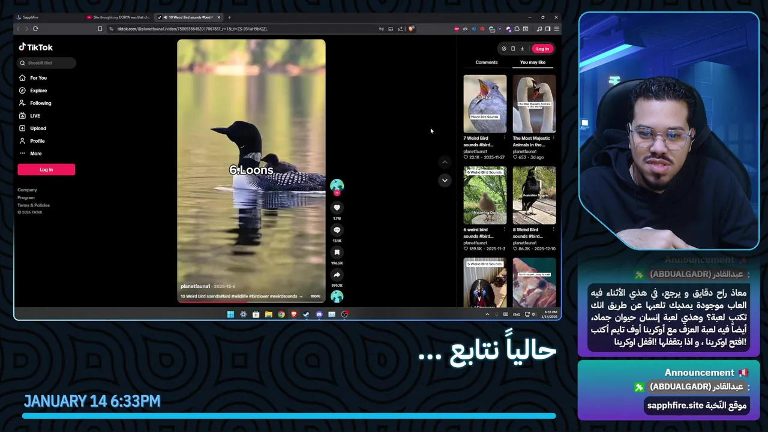The width and height of the screenshot is (768, 432).
Task: Open comments via the speech bubble icon
Action: pyautogui.click(x=337, y=230)
